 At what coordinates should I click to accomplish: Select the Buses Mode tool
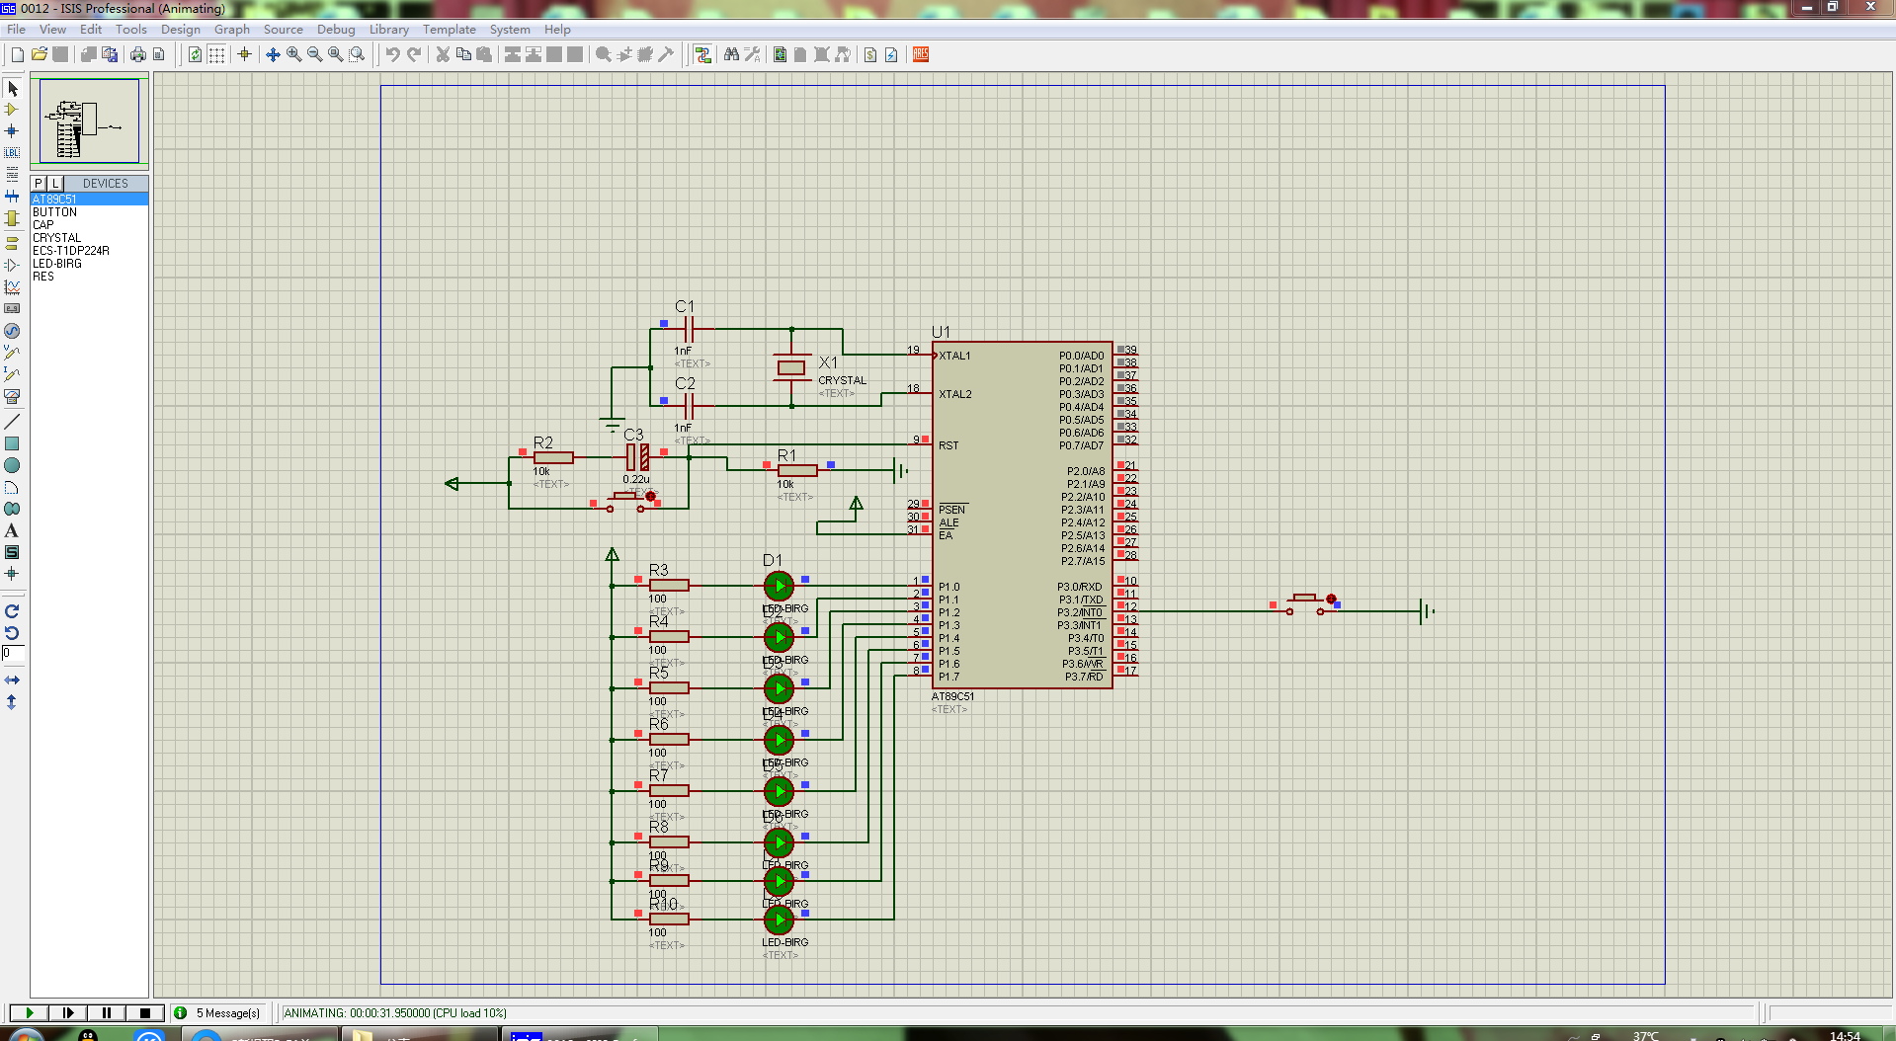[12, 197]
